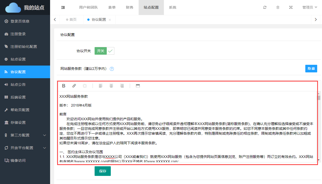Screen dimensions: 322x184
Task: Click the 隐藏 button
Action: (x=311, y=69)
